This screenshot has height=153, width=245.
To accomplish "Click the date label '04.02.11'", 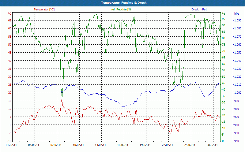I will 34,145.
